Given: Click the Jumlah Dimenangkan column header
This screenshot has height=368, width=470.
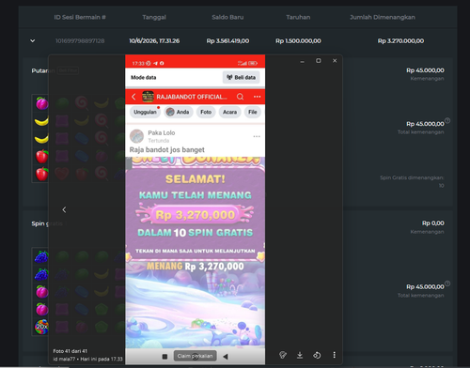Looking at the screenshot, I should [383, 17].
